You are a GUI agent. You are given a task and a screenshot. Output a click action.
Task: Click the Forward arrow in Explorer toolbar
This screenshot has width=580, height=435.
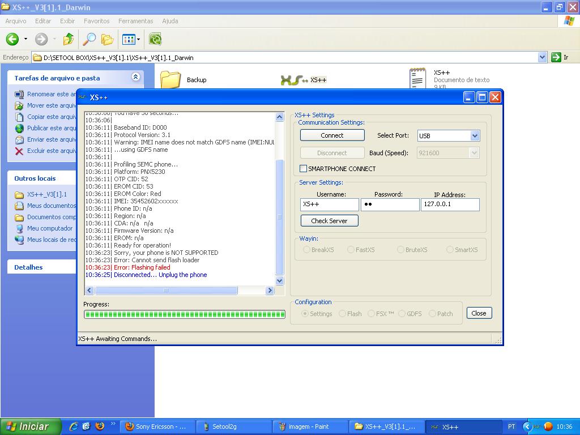click(x=41, y=39)
